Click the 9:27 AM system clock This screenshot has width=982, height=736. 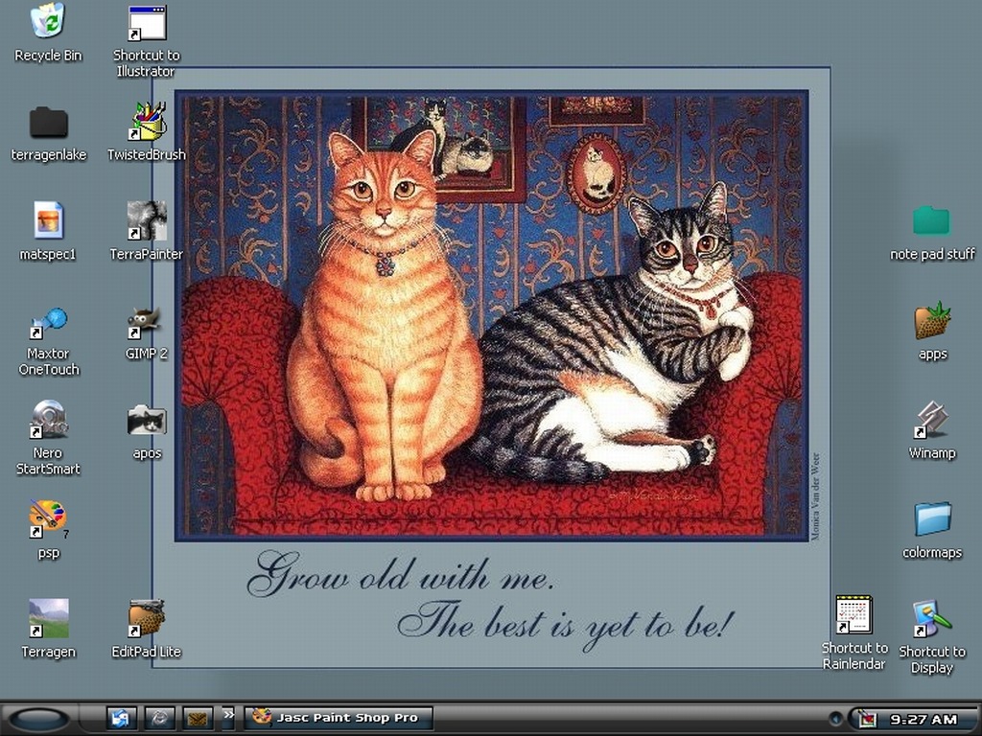[924, 720]
